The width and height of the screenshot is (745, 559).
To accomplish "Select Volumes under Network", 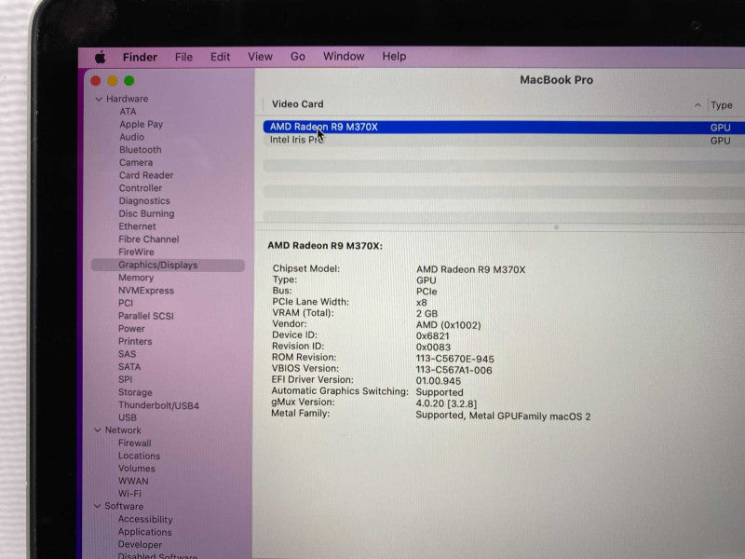I will pos(136,469).
